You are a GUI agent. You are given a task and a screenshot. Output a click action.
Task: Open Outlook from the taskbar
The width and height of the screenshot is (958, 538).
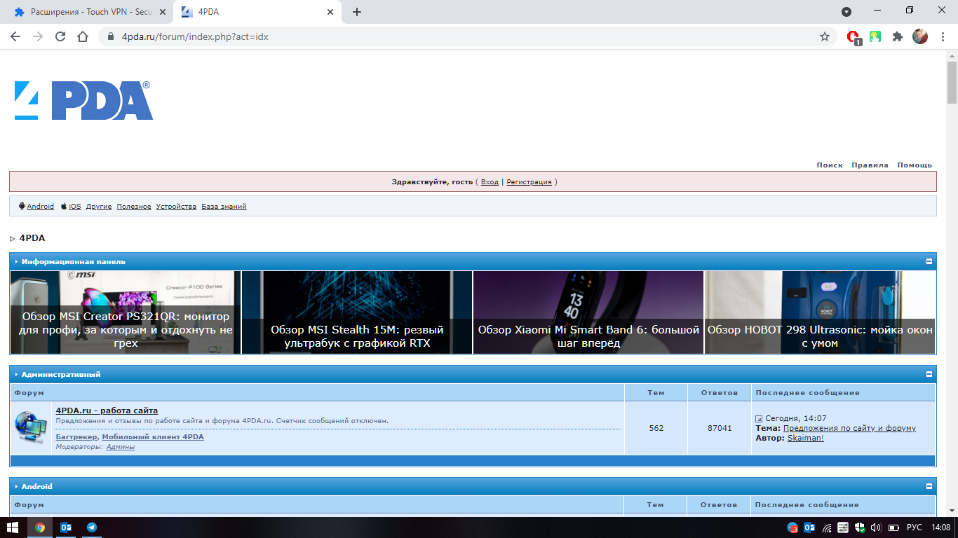(66, 527)
